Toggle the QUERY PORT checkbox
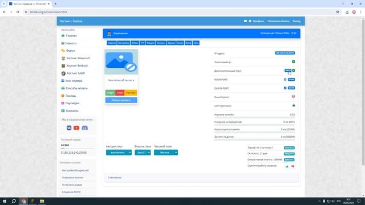The height and width of the screenshot is (205, 365). coord(285,88)
